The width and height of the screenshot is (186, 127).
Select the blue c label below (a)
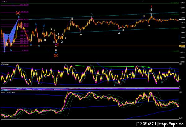coord(19,17)
